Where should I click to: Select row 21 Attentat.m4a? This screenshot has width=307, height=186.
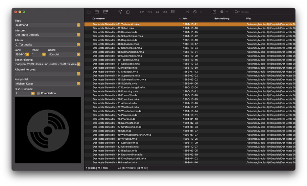[x=190, y=103]
